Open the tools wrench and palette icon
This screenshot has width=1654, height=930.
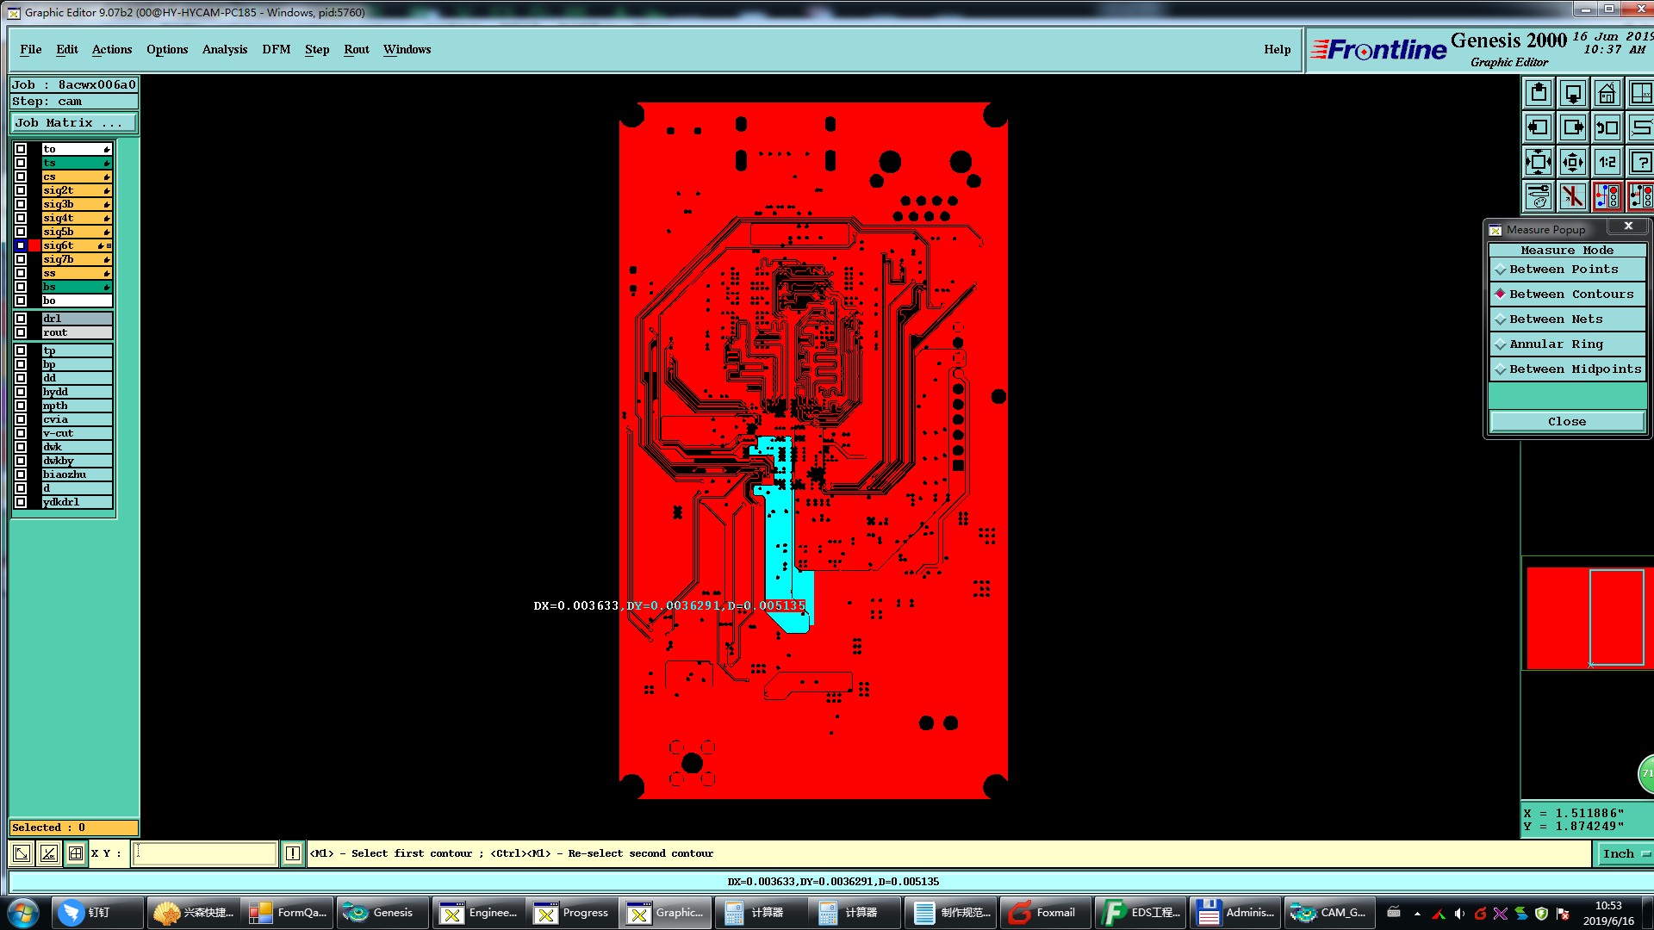click(x=1539, y=196)
